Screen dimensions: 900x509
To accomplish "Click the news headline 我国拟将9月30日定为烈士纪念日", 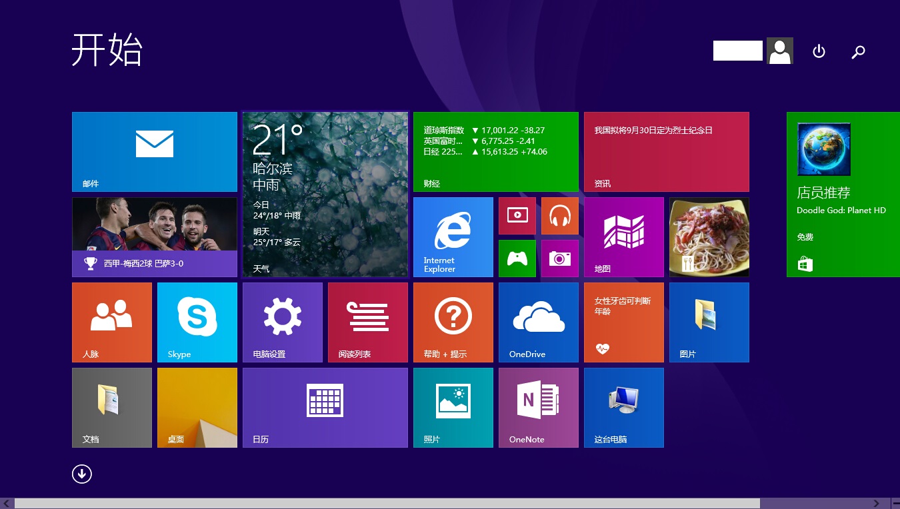I will click(x=653, y=131).
